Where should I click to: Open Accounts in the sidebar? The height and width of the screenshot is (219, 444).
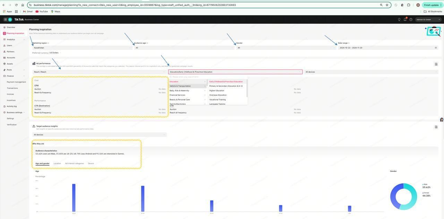[11, 58]
